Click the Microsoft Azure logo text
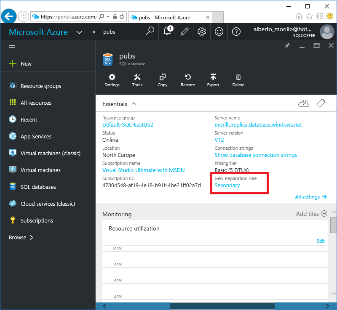Screen dimensions: 337x310 pos(38,32)
